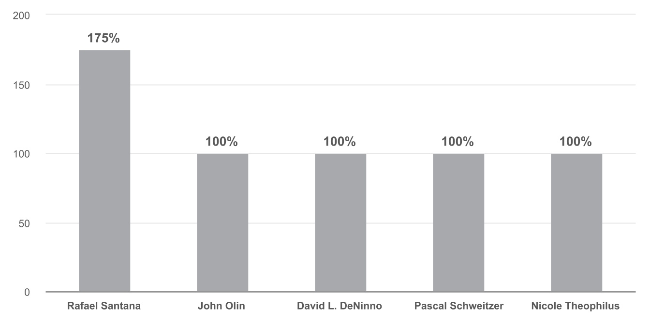
Task: Select the John Olin bar
Action: pos(222,223)
